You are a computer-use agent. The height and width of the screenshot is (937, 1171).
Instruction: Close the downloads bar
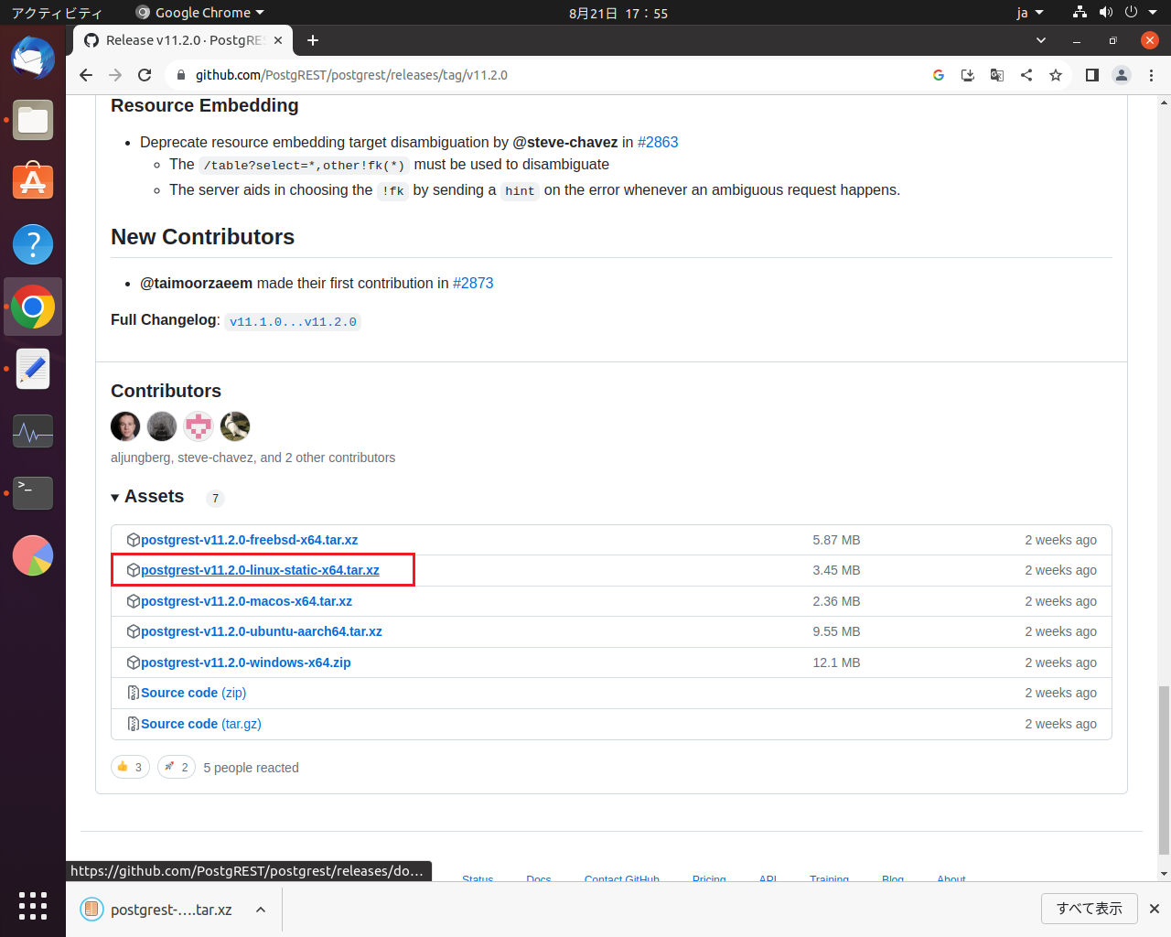coord(1155,909)
